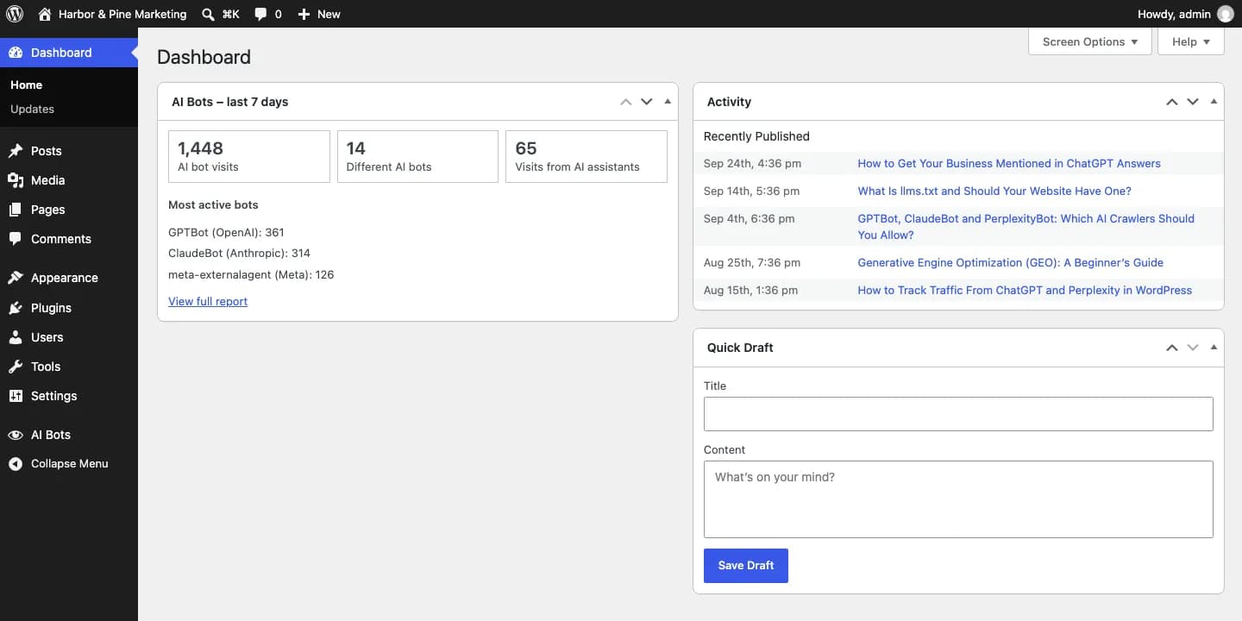Open the comments bubble icon in admin bar

coord(260,14)
